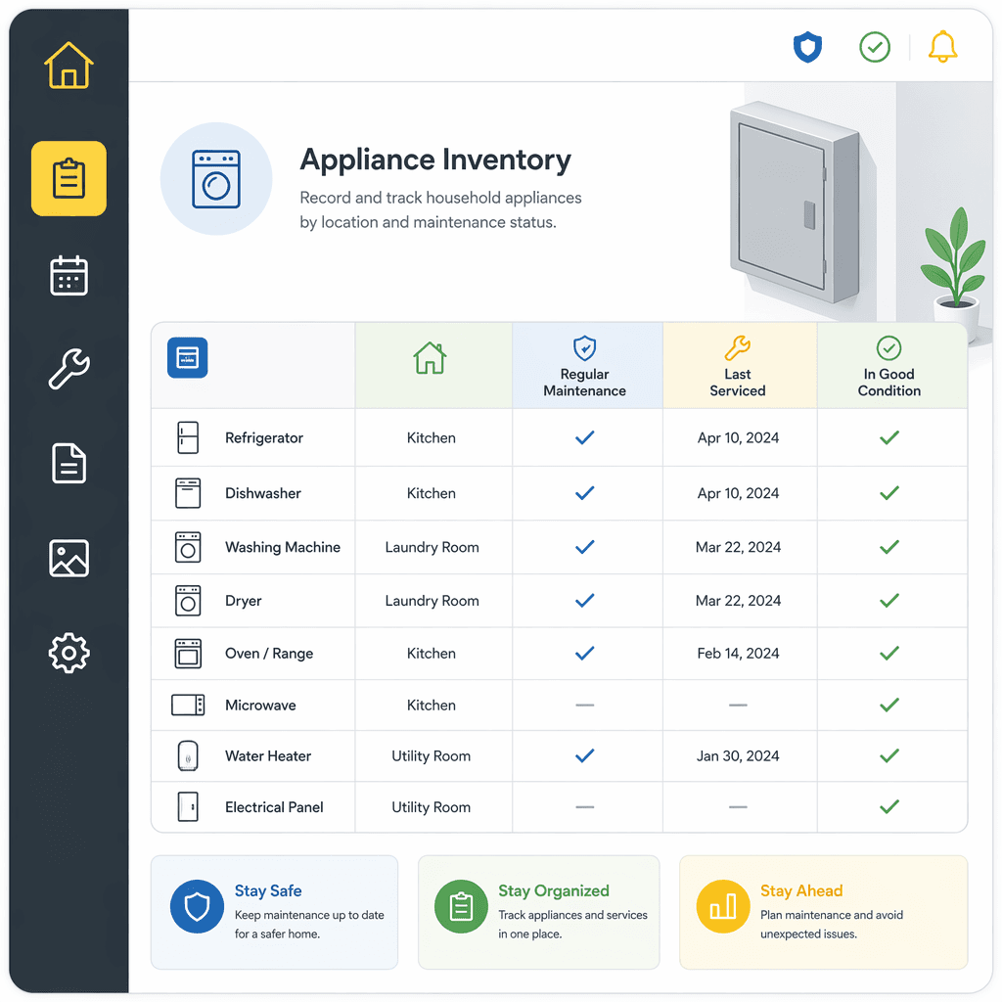Viewport: 1002px width, 1002px height.
Task: Click the Feb 14, 2024 service date
Action: [738, 653]
